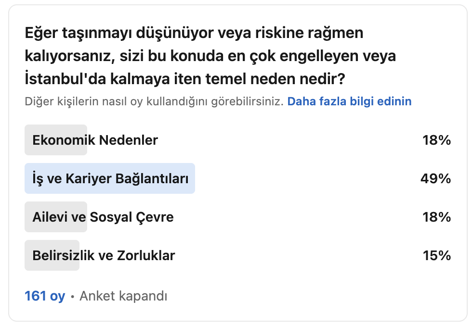Click the 49% result percentage

(x=435, y=178)
